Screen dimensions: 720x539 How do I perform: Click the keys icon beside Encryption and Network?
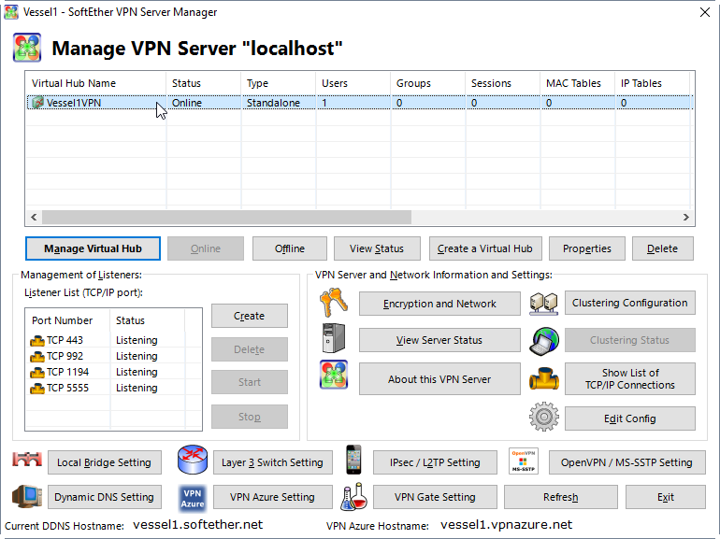point(334,303)
